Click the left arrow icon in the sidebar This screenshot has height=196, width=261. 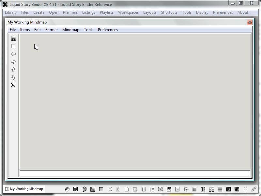tap(13, 54)
